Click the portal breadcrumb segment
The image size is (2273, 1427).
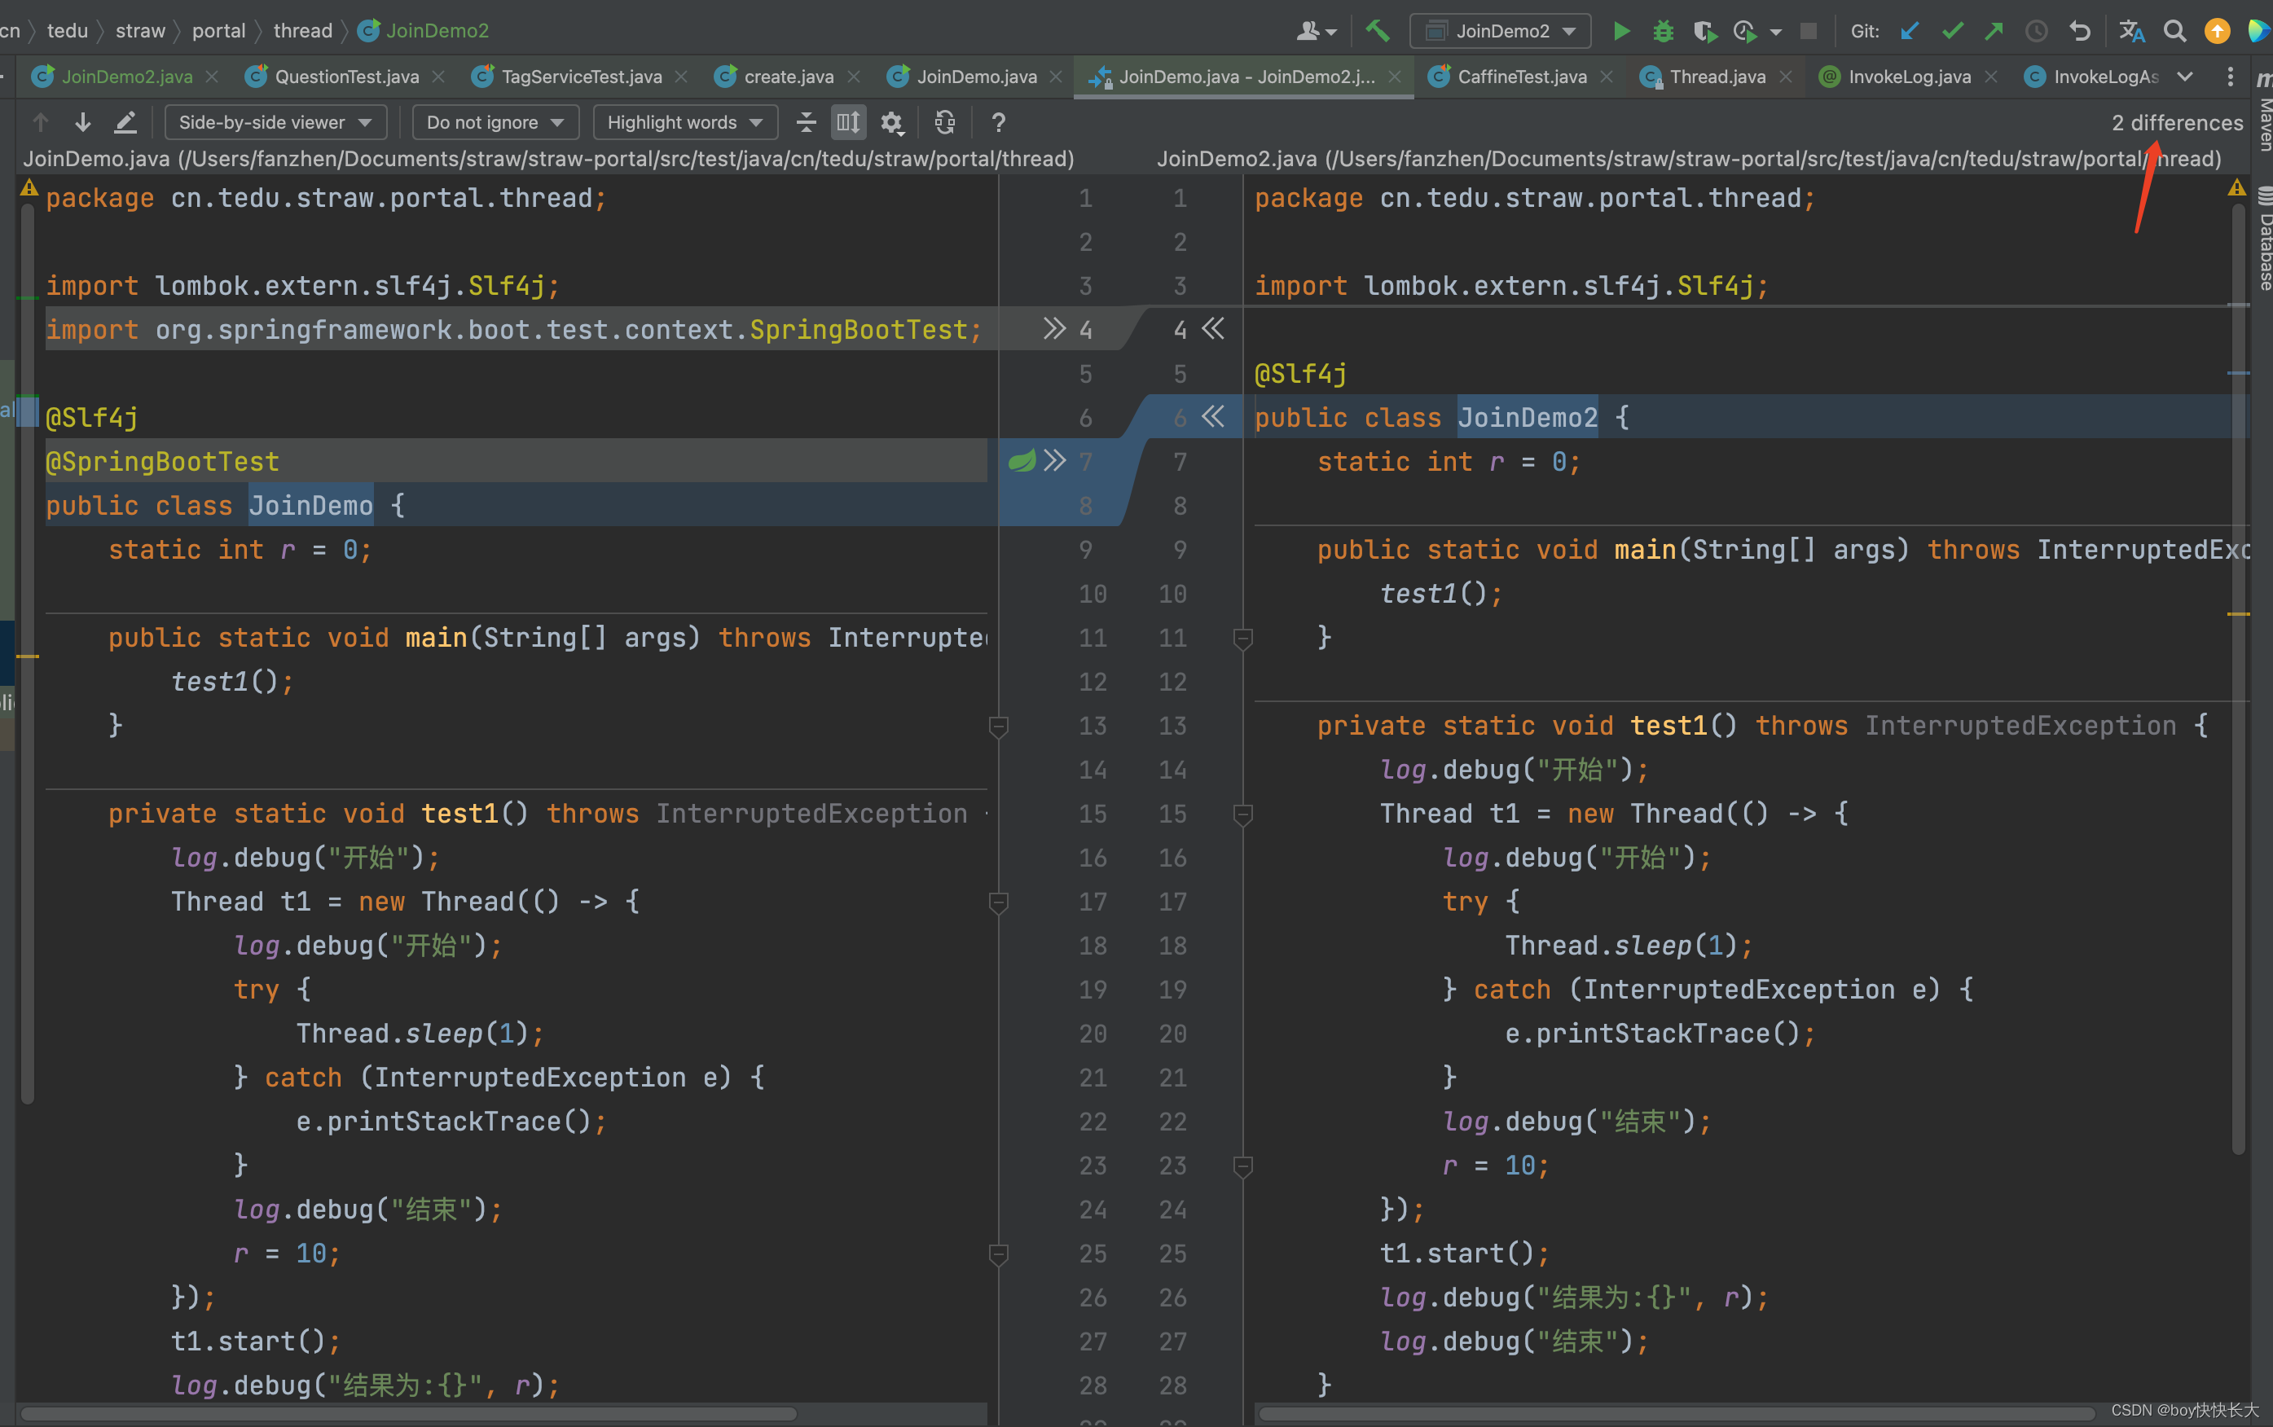coord(219,30)
